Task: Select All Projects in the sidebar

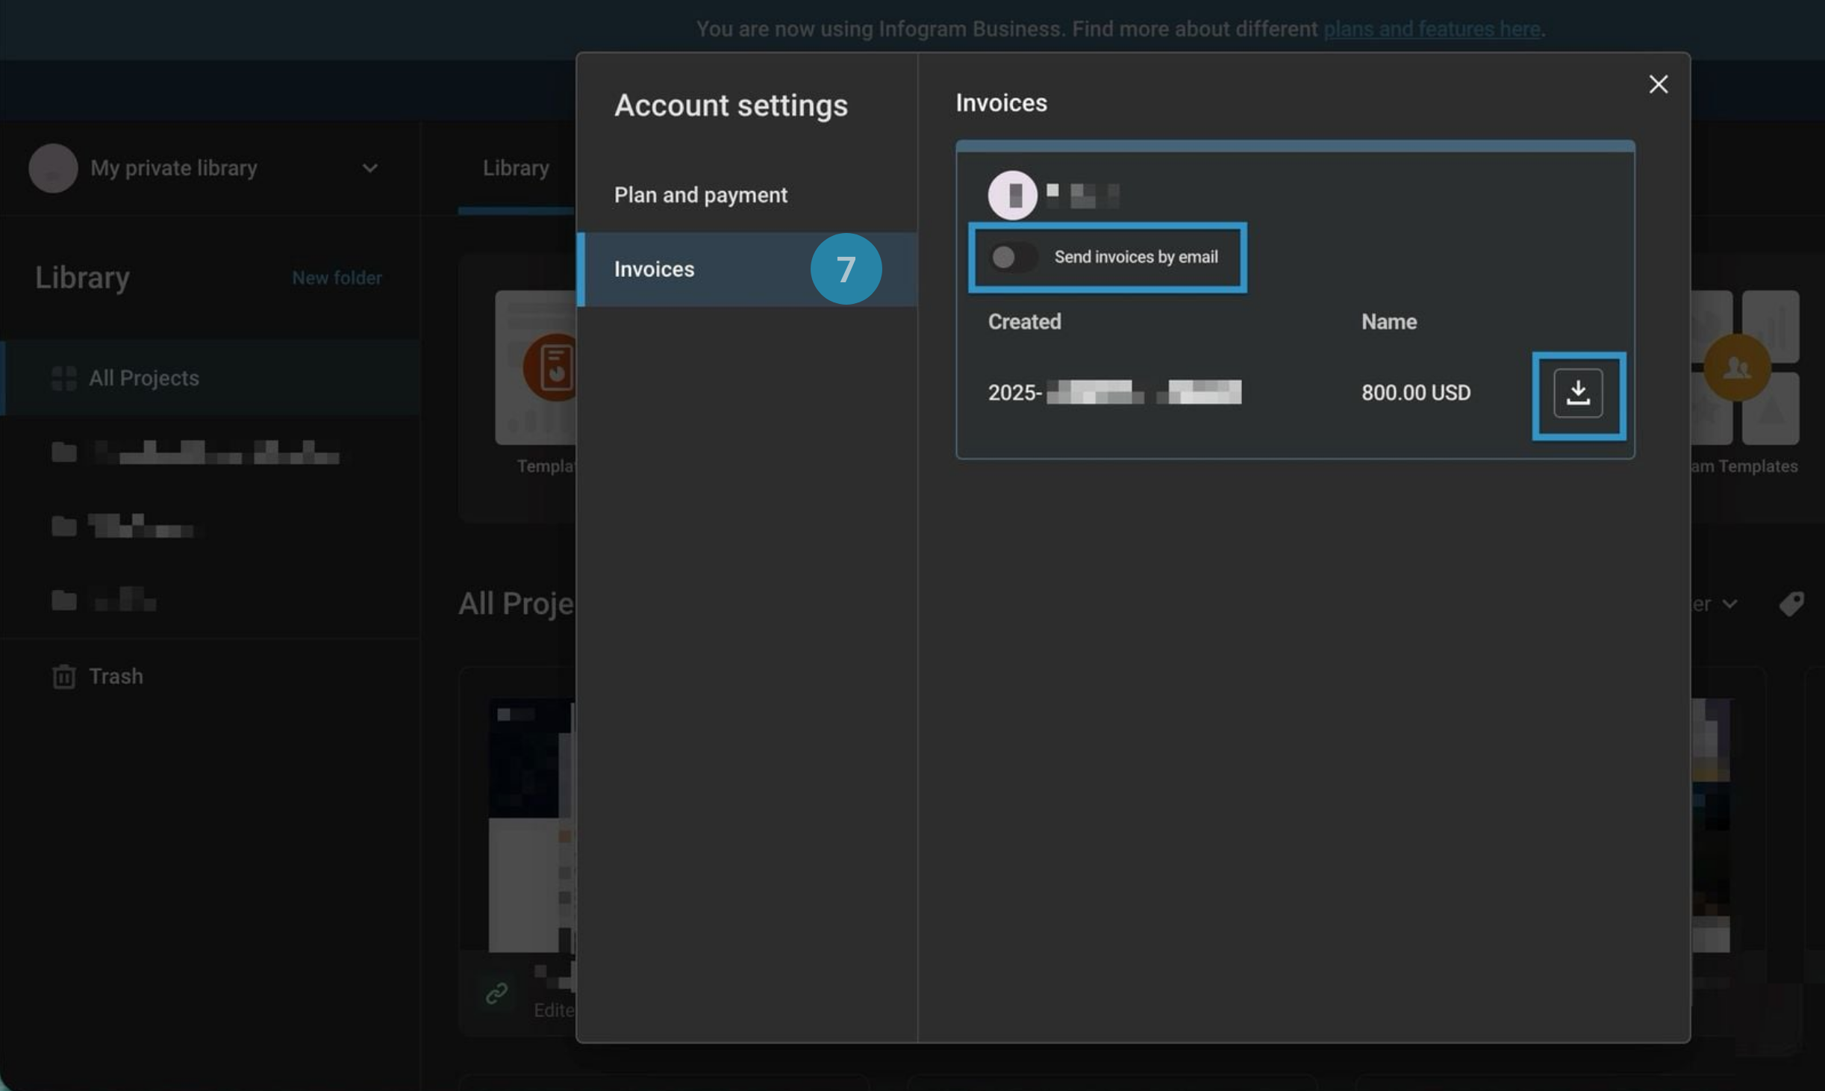Action: pyautogui.click(x=143, y=378)
